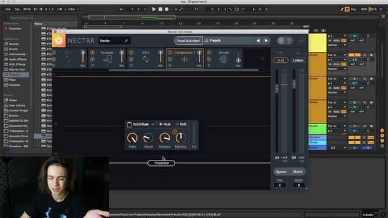Screen dimensions: 388x218
Task: Open Vocal Assistant in Nectar
Action: 188,41
